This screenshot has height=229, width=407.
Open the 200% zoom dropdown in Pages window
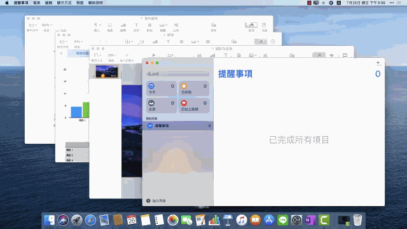[46, 25]
